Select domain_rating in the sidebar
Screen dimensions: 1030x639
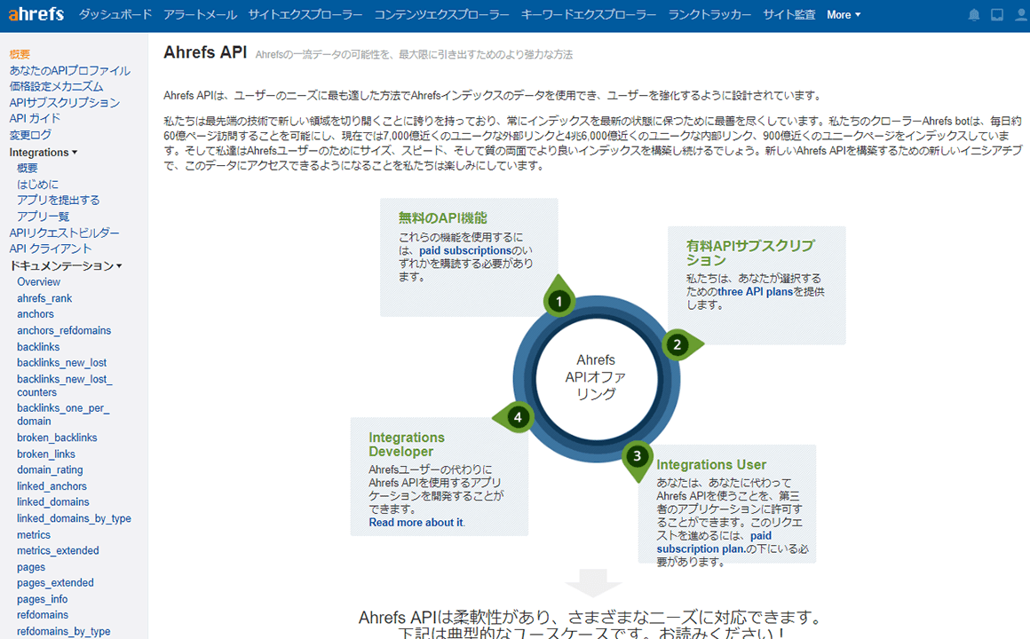50,469
